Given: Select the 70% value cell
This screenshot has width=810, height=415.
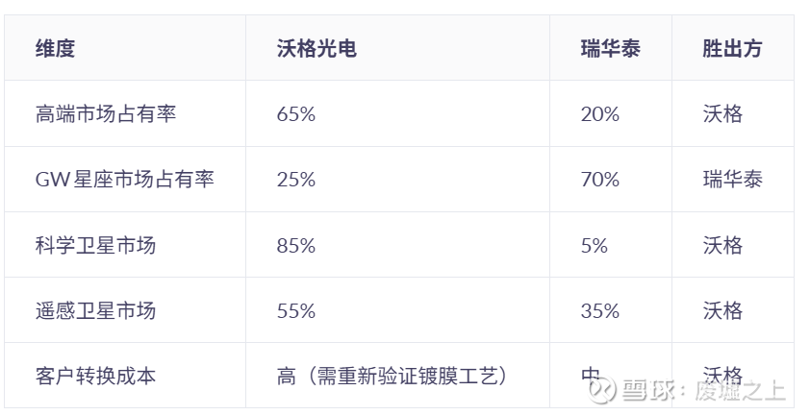Looking at the screenshot, I should (599, 180).
